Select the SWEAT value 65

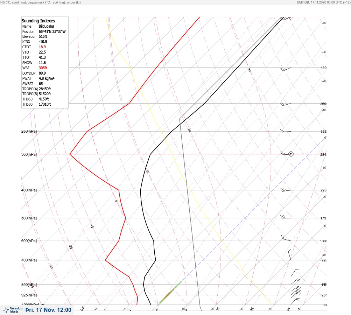[x=41, y=84]
